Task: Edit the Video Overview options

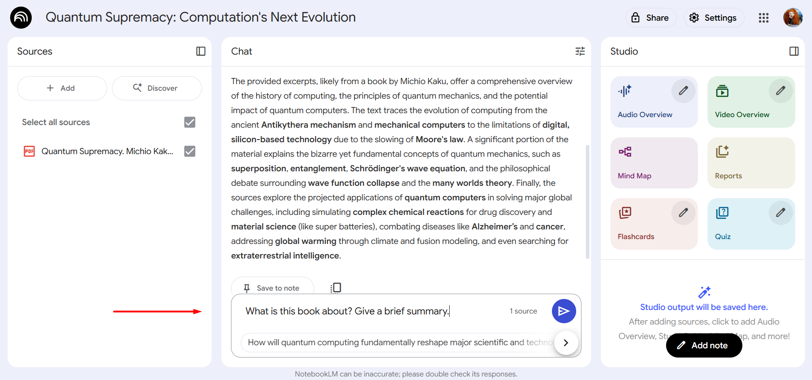Action: click(781, 91)
